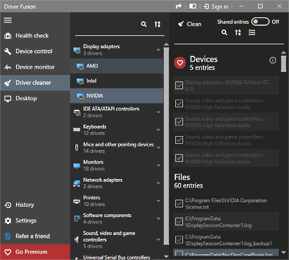Show info for Devices section
This screenshot has height=260, width=289.
(x=273, y=60)
